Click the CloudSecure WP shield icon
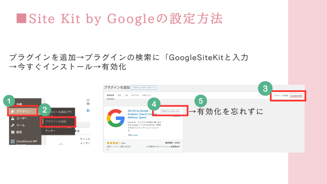Screen dimensions: 327x184 [x=13, y=142]
